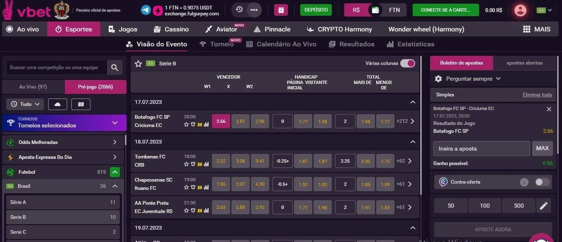Click the Contra-oferta info icon
Image resolution: width=562 pixels, height=242 pixels.
[524, 182]
